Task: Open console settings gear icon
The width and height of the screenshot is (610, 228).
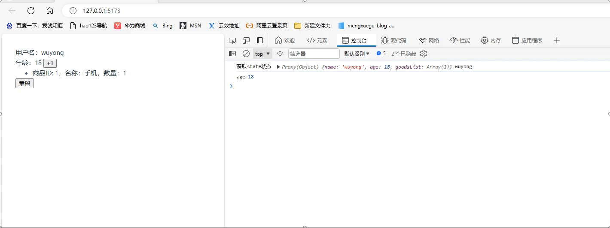Action: [x=424, y=54]
